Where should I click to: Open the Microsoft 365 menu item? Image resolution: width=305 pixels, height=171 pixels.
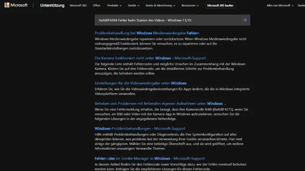78,5
